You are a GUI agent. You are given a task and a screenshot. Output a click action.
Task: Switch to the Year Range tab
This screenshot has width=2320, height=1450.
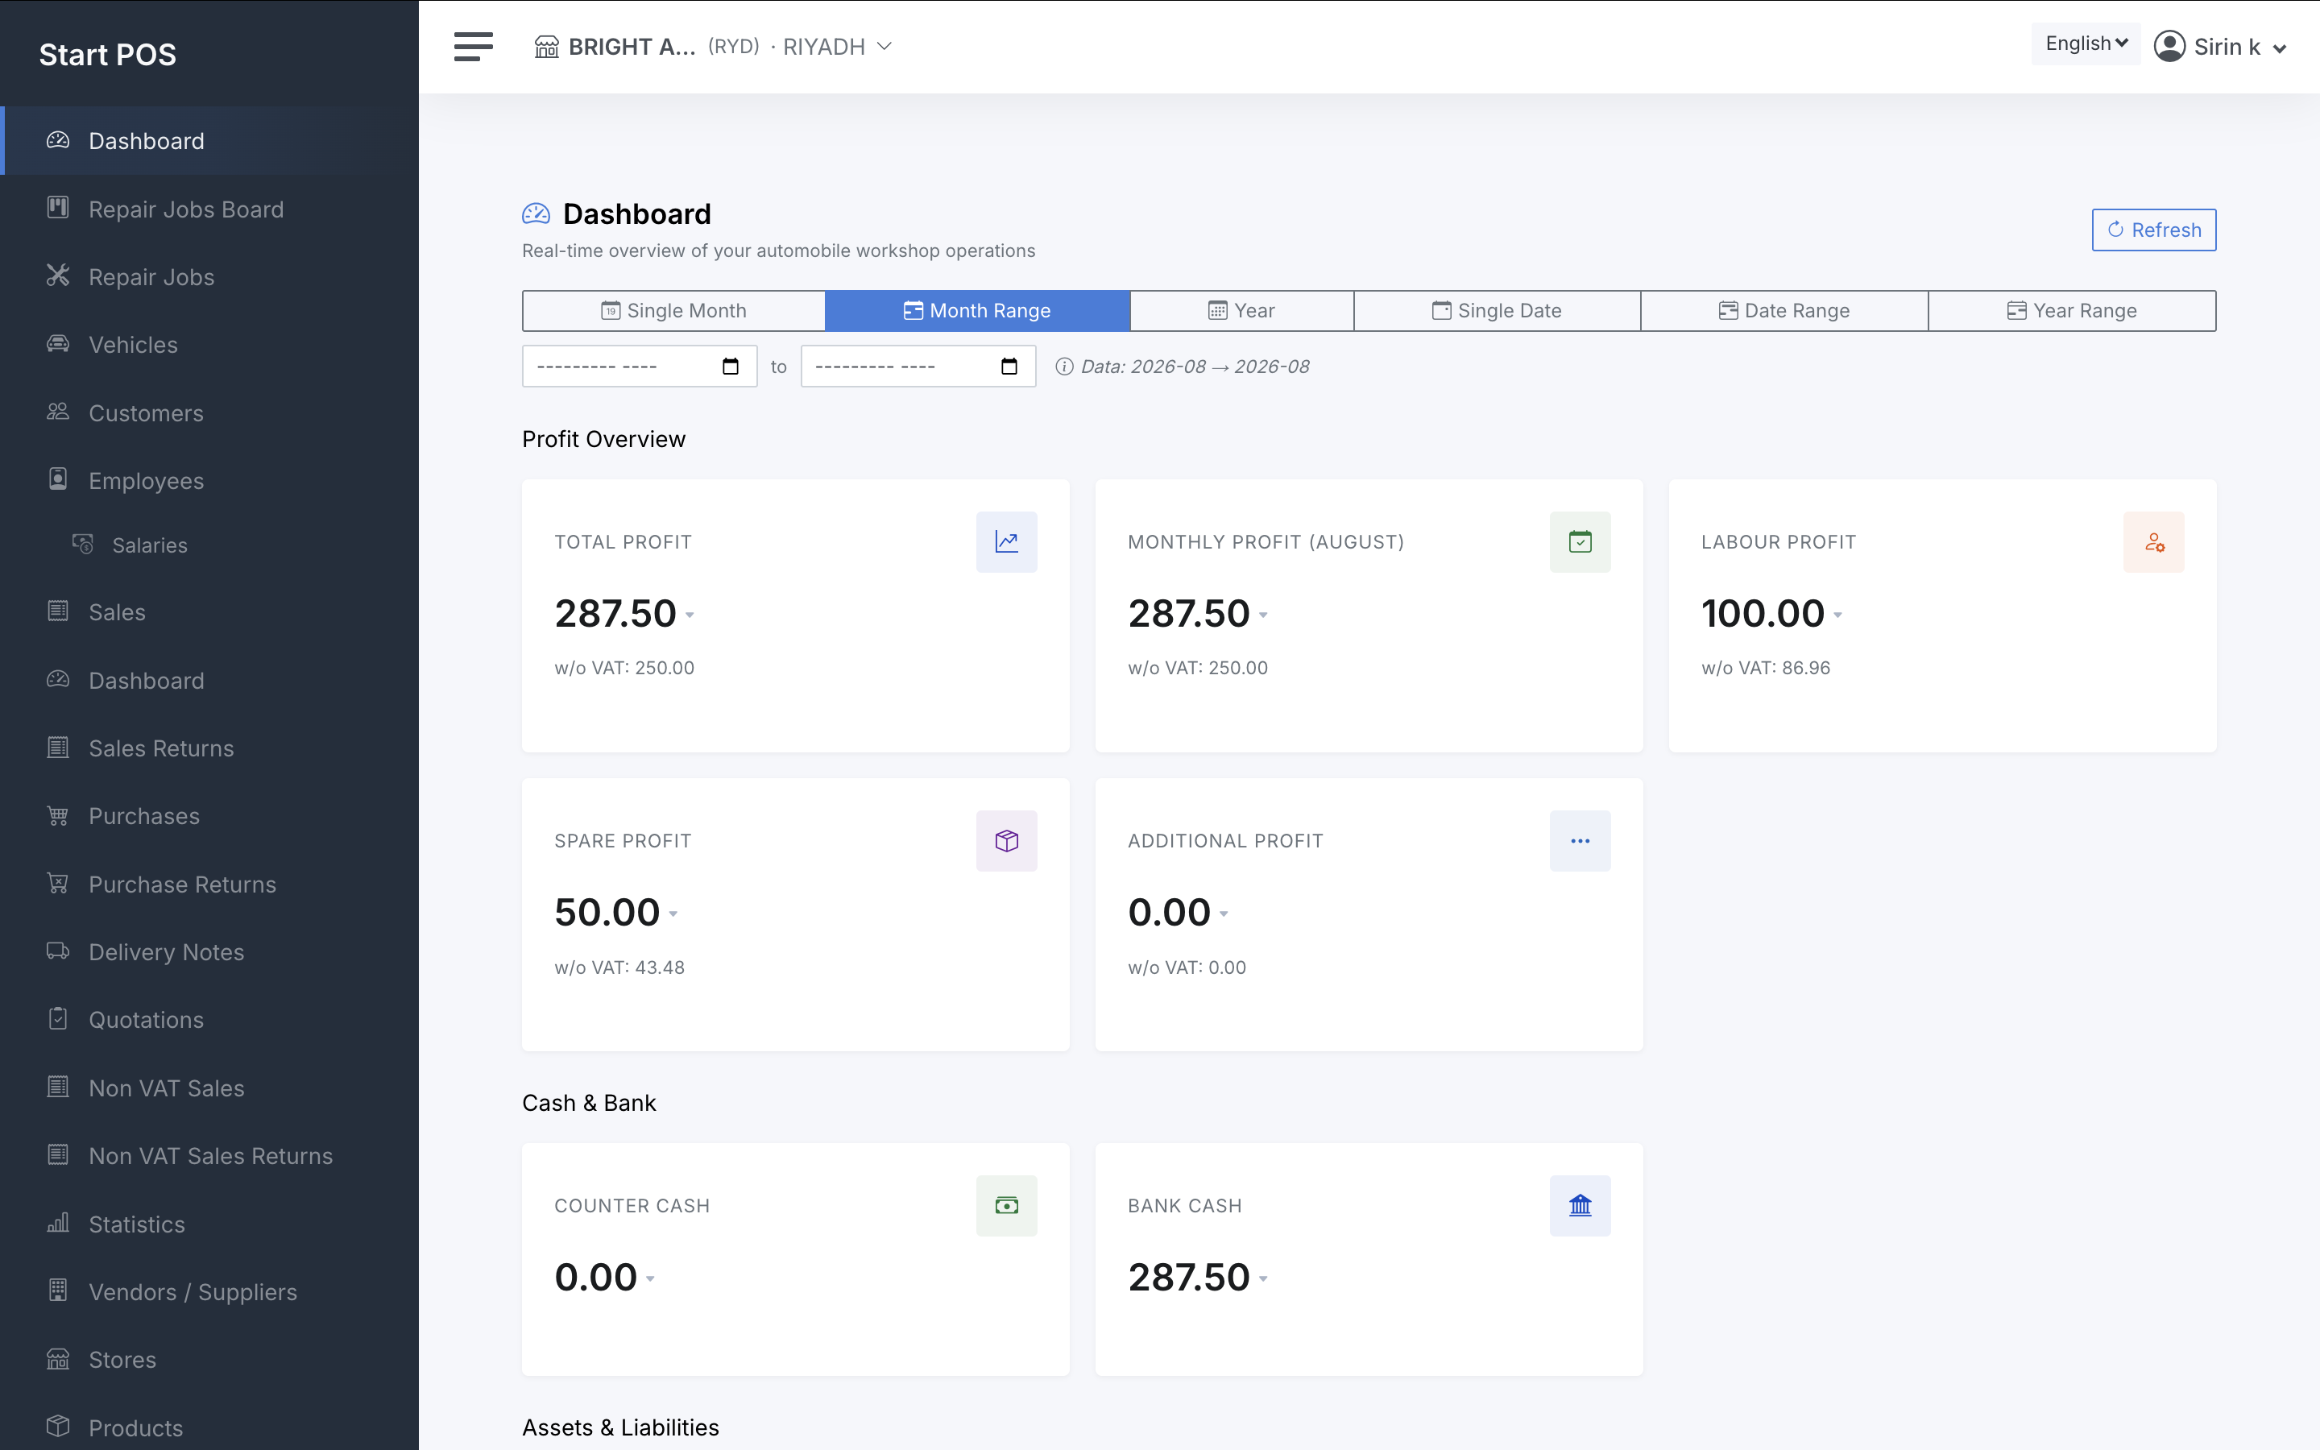click(2073, 311)
